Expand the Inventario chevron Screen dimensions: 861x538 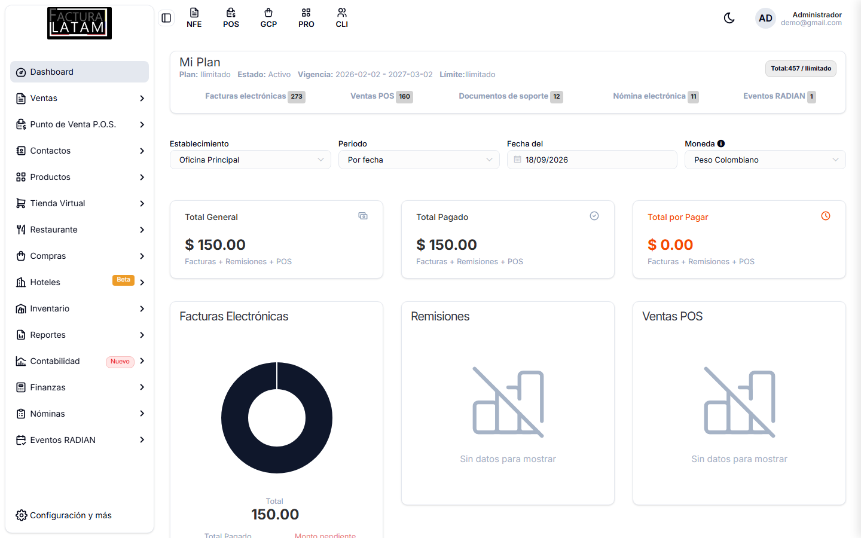142,308
